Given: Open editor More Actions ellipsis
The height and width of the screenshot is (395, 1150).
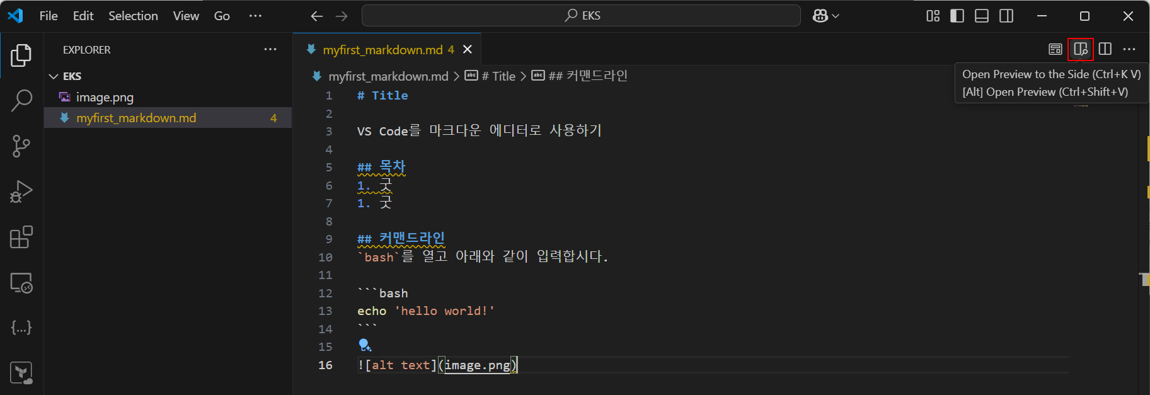Looking at the screenshot, I should 1129,49.
